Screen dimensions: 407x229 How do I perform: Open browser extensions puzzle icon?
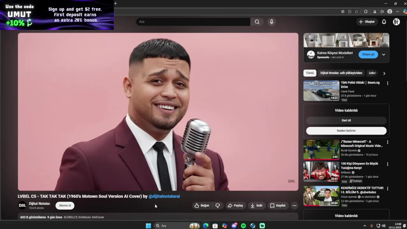pos(366,11)
